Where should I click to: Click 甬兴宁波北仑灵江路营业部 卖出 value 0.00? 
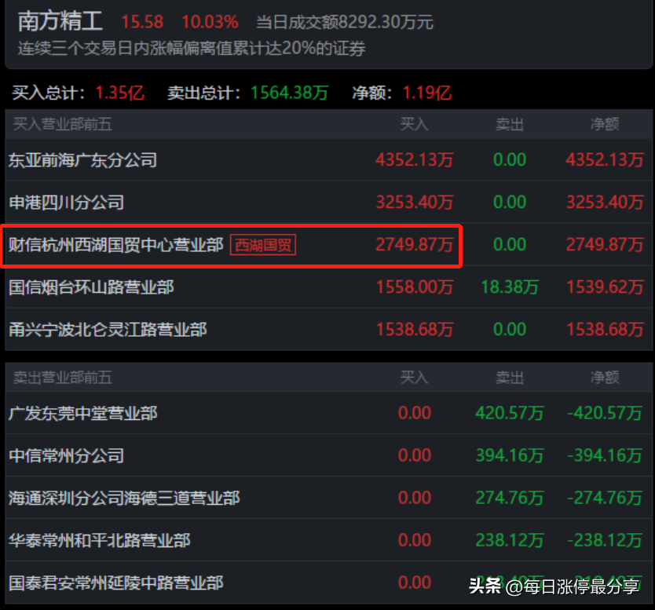(510, 330)
